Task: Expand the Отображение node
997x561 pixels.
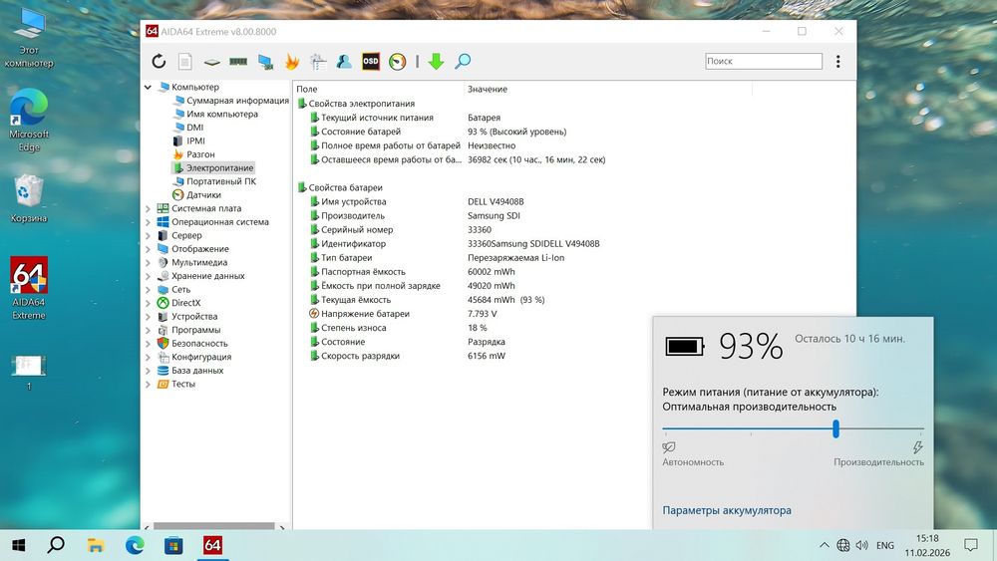Action: 149,249
